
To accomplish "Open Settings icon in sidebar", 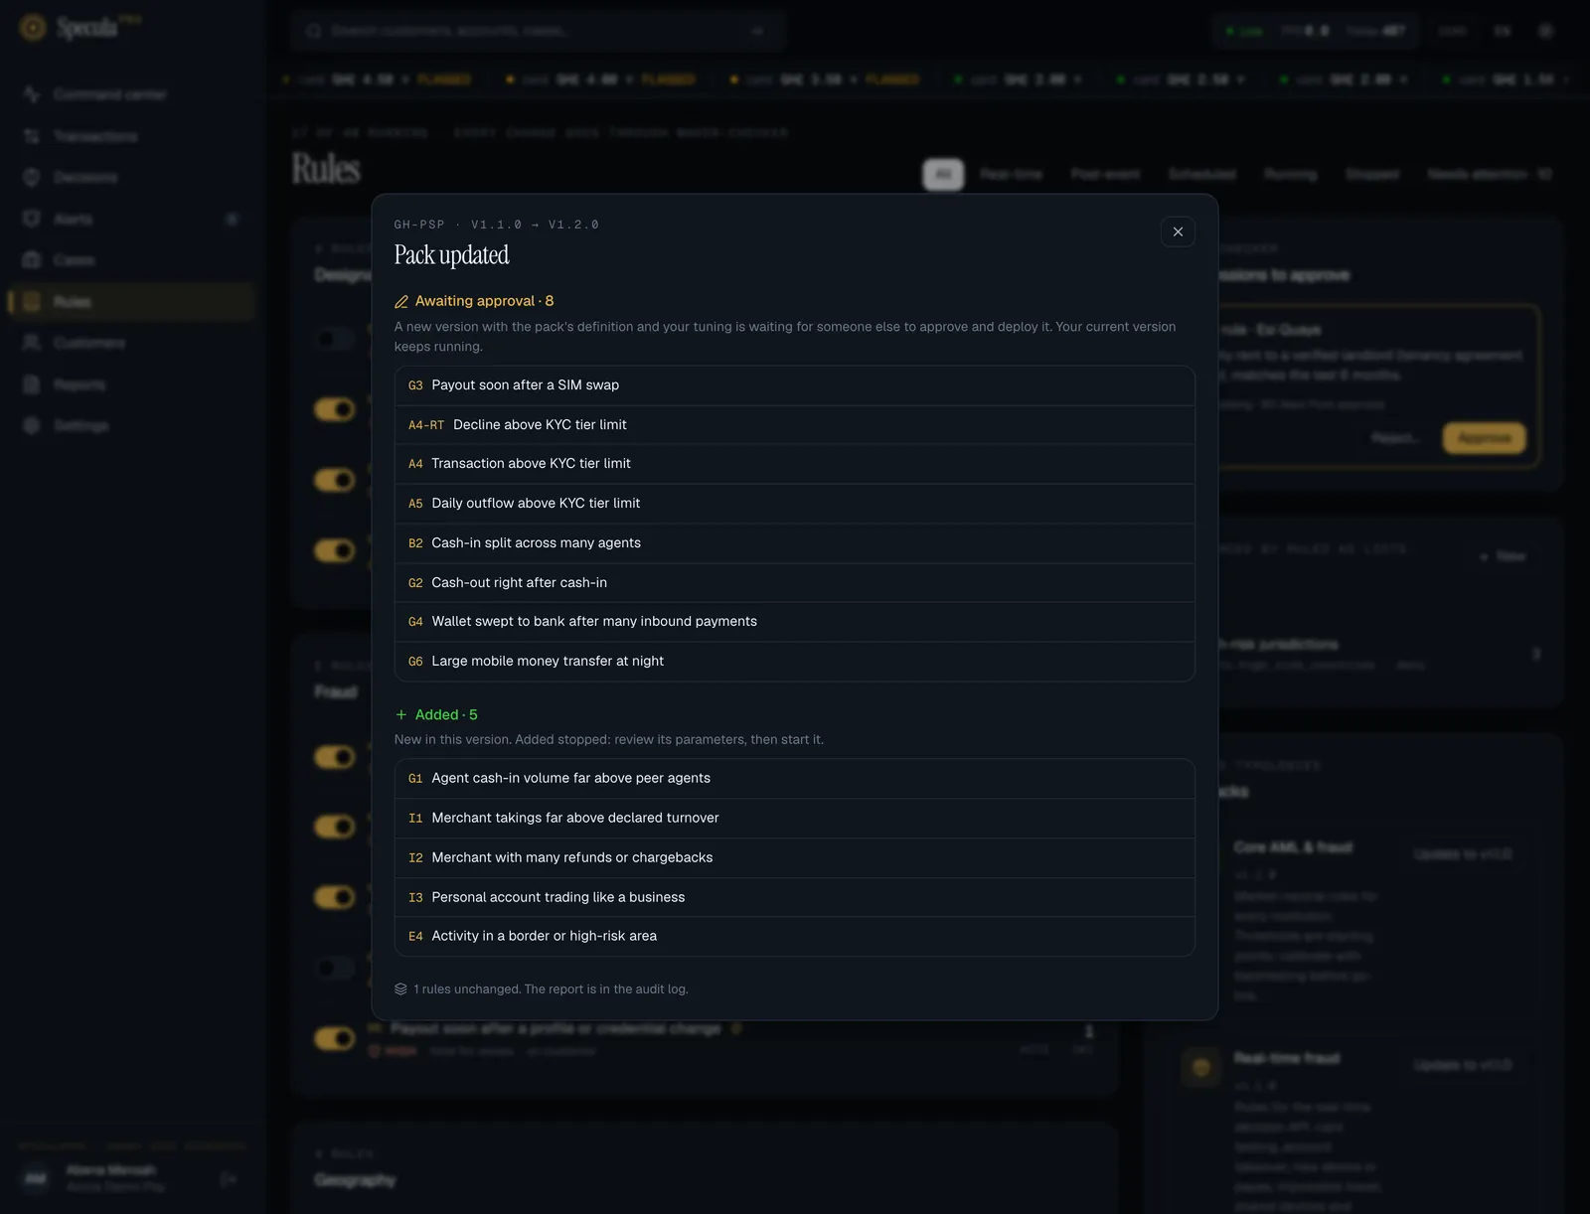I will (32, 425).
